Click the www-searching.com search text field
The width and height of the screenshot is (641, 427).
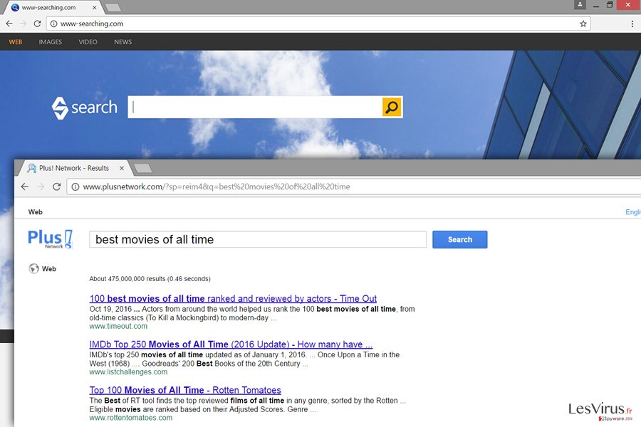pos(255,107)
